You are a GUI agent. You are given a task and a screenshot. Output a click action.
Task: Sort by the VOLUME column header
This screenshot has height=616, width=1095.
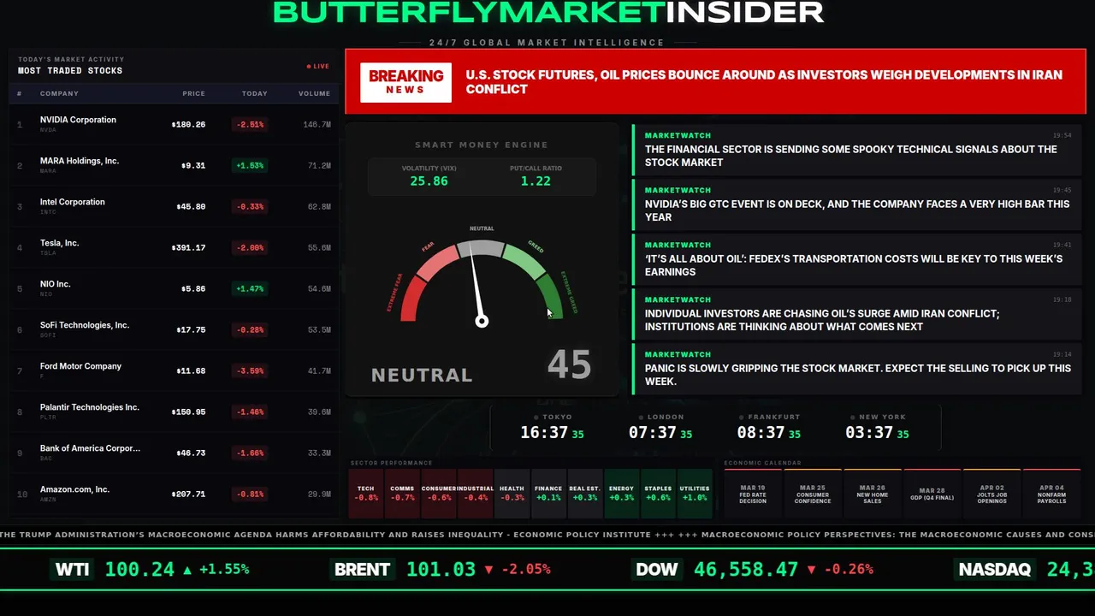[314, 93]
